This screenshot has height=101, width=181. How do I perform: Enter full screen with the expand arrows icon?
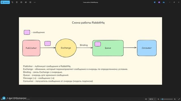pos(179,99)
